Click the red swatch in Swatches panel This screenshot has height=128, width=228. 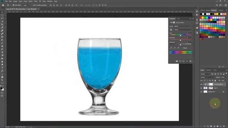[x=201, y=18]
